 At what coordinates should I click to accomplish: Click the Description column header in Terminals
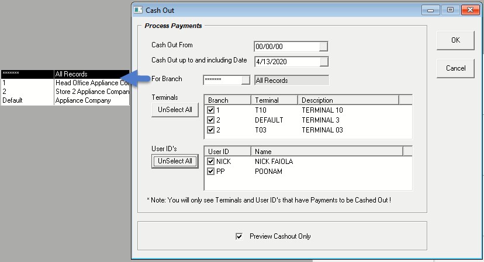pyautogui.click(x=354, y=100)
